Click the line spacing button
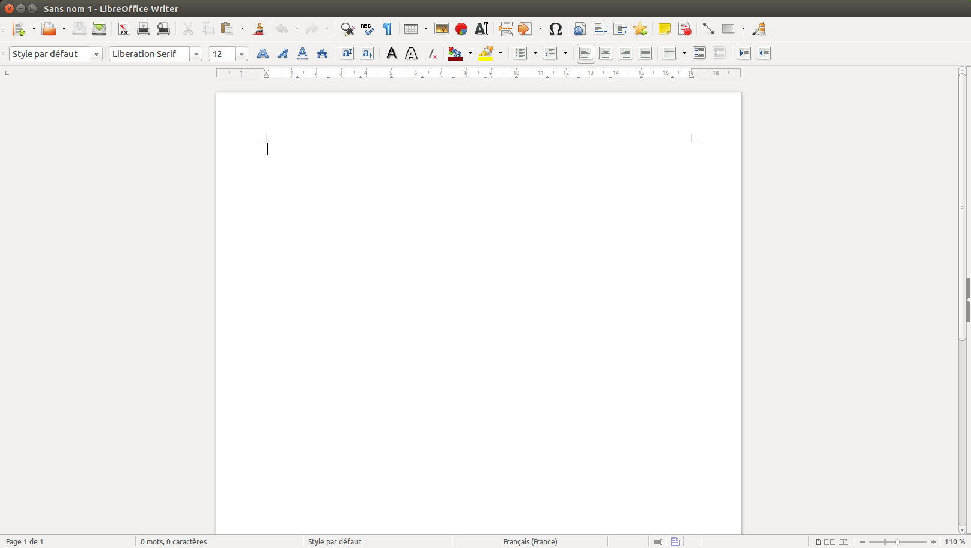971x548 pixels. [x=669, y=53]
